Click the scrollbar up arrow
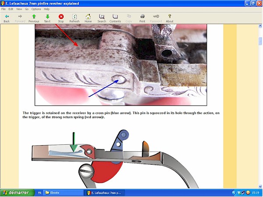 click(260, 26)
